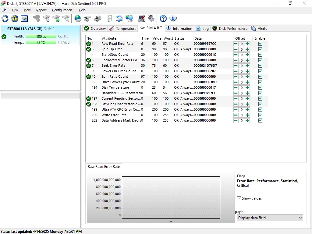
Task: Click the disk with magnifying glass icon
Action: [x=66, y=19]
